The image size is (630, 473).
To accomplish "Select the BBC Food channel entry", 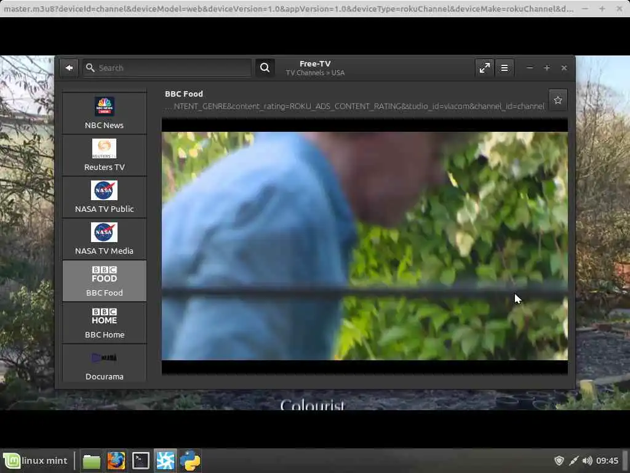I will (105, 281).
